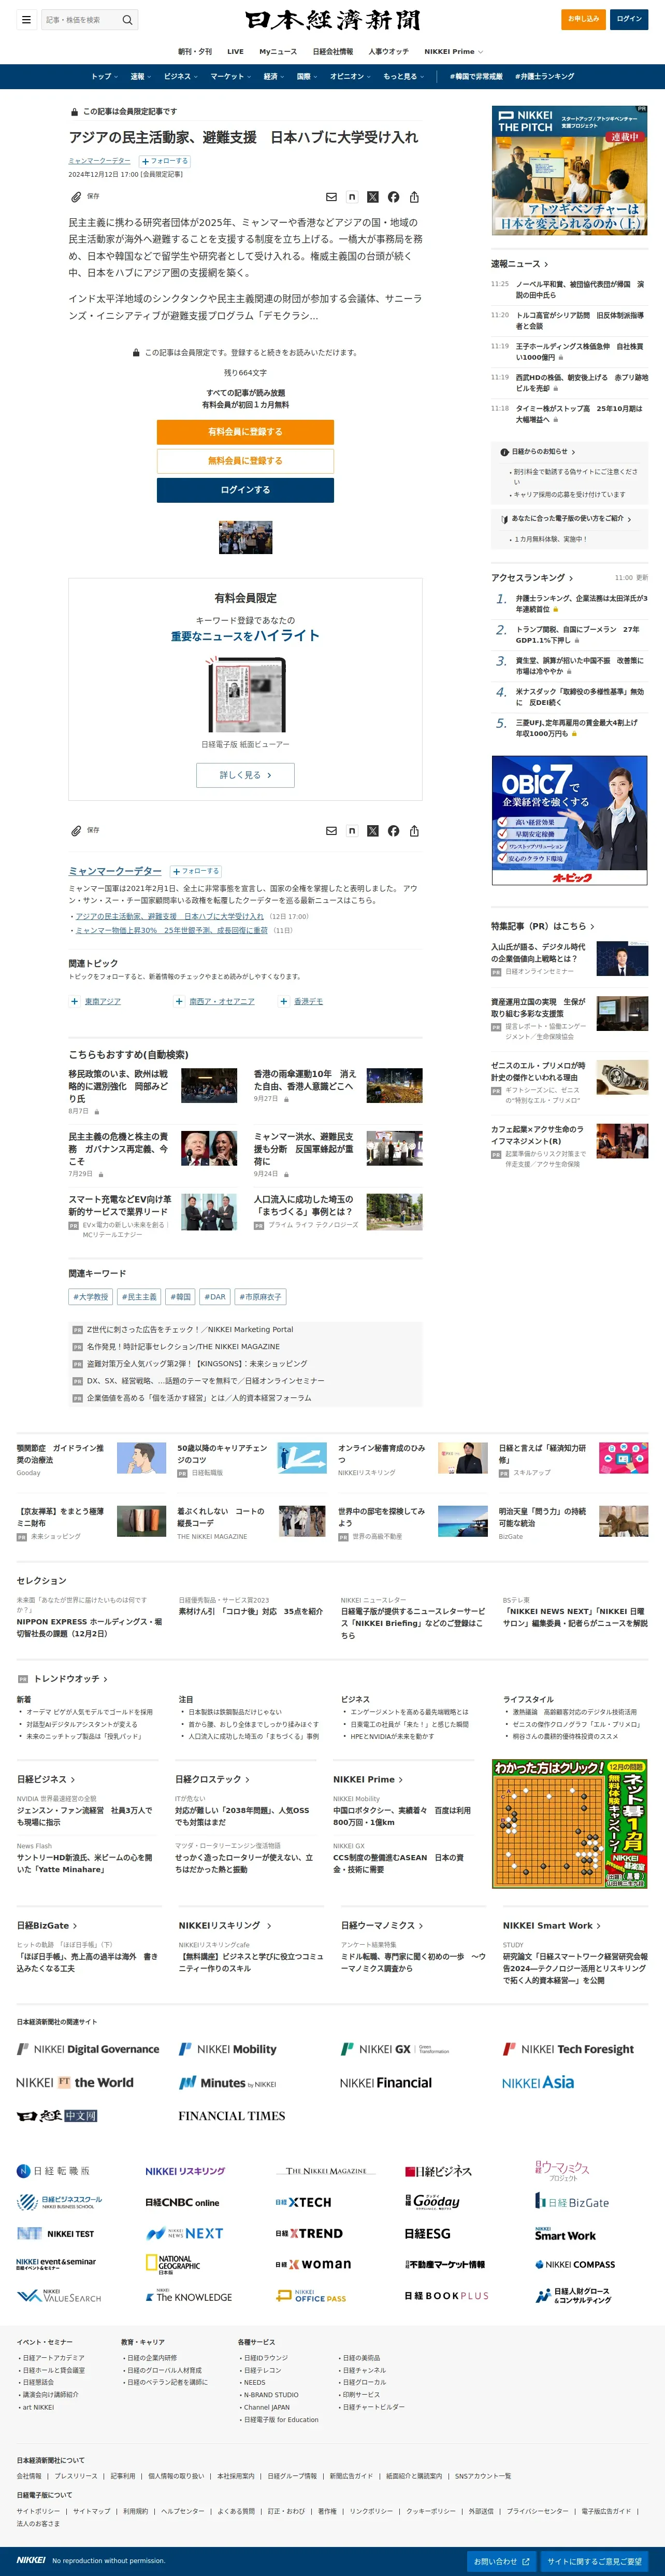This screenshot has width=665, height=2576.
Task: Open the #大学教授 keyword tag
Action: 91,1297
